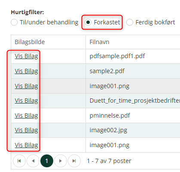Select the image002.jpg filename cell

(x=133, y=130)
